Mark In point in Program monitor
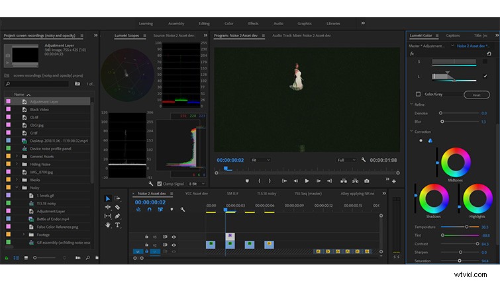This screenshot has width=500, height=281. 259,181
